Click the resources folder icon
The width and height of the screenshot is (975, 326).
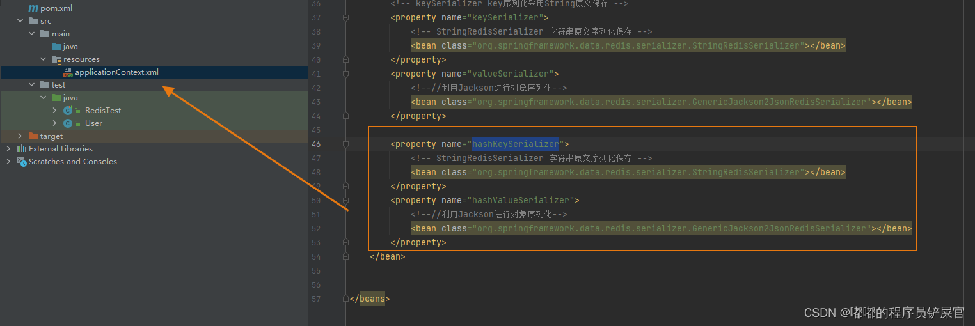(56, 59)
